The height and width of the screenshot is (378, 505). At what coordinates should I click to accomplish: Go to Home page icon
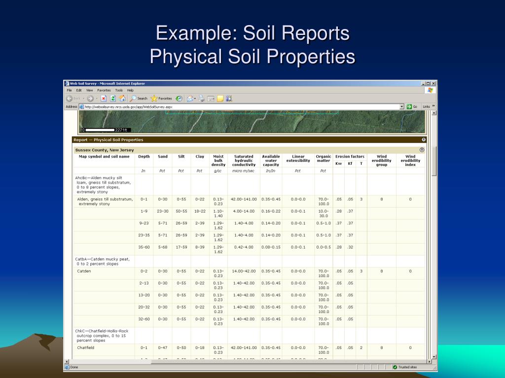[122, 98]
